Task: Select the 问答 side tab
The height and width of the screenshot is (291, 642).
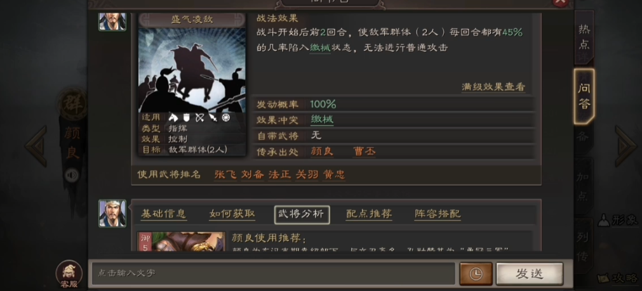Action: [x=584, y=96]
